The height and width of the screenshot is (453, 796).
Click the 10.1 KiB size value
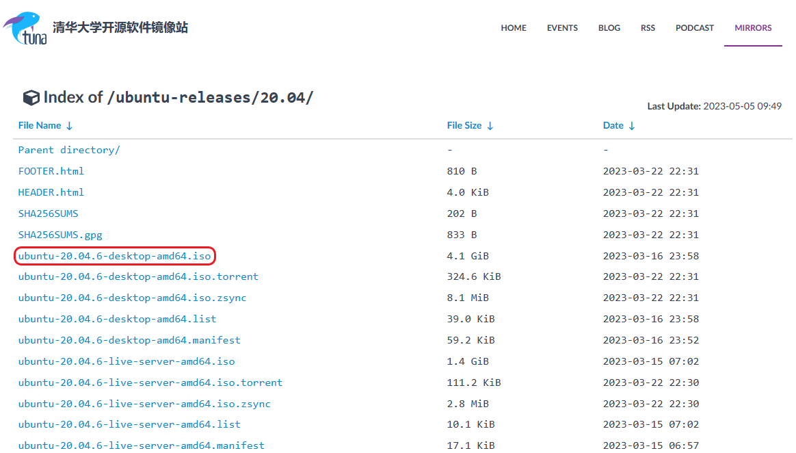tap(470, 424)
